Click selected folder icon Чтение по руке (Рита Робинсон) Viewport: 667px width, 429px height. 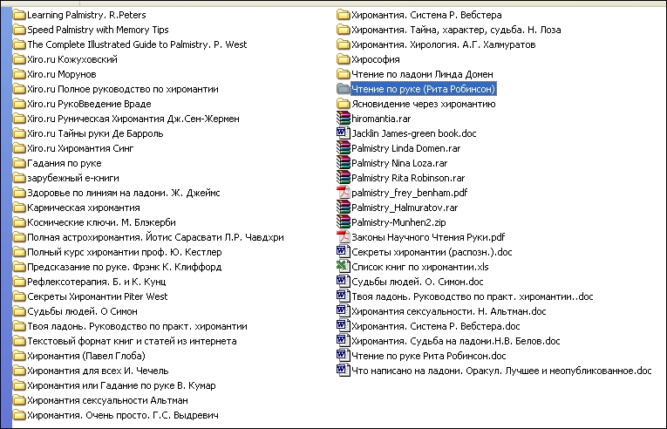click(x=343, y=89)
